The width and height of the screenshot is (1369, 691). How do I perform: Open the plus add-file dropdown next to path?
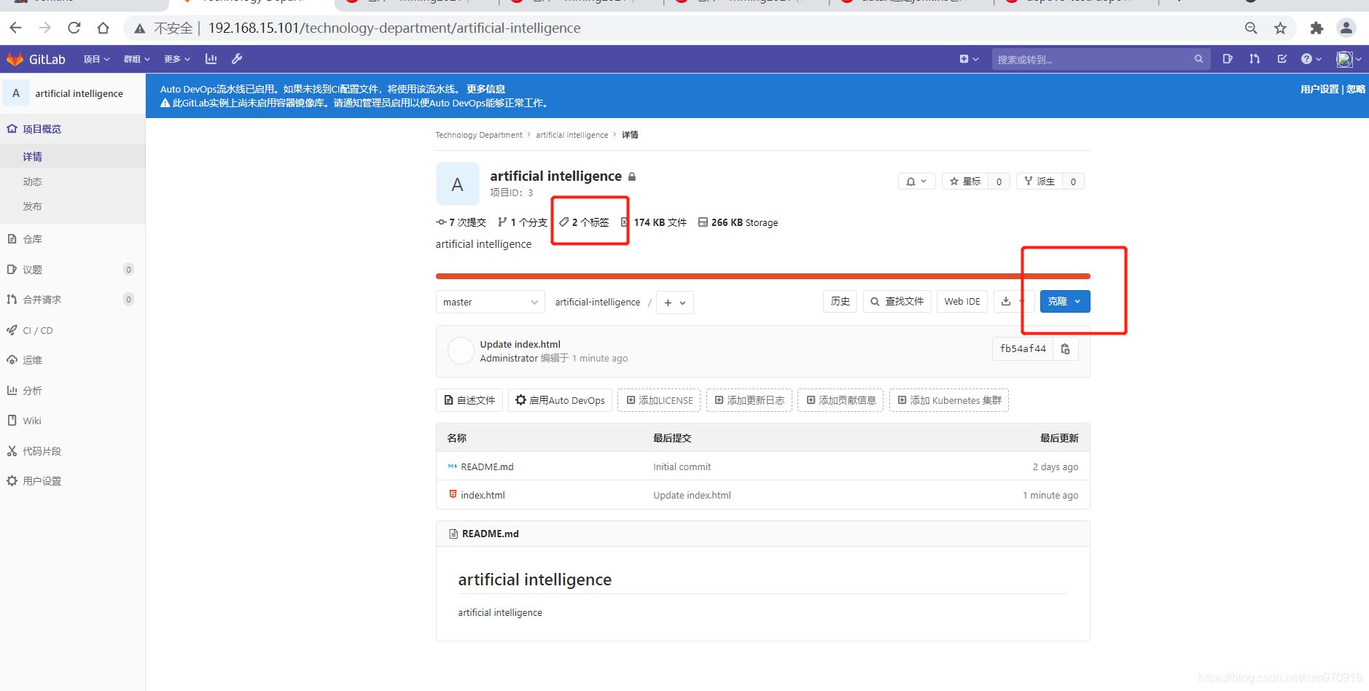click(x=675, y=302)
